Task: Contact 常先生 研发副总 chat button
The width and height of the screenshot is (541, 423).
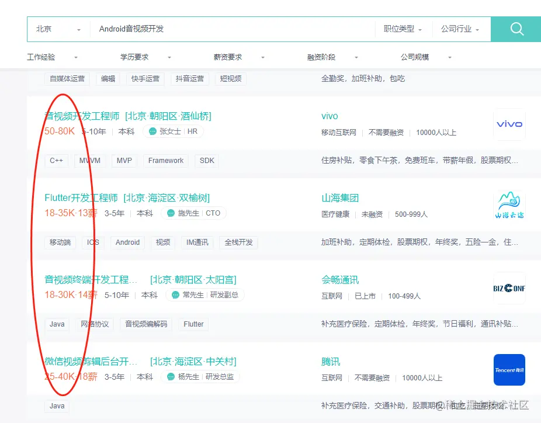Action: pos(205,295)
